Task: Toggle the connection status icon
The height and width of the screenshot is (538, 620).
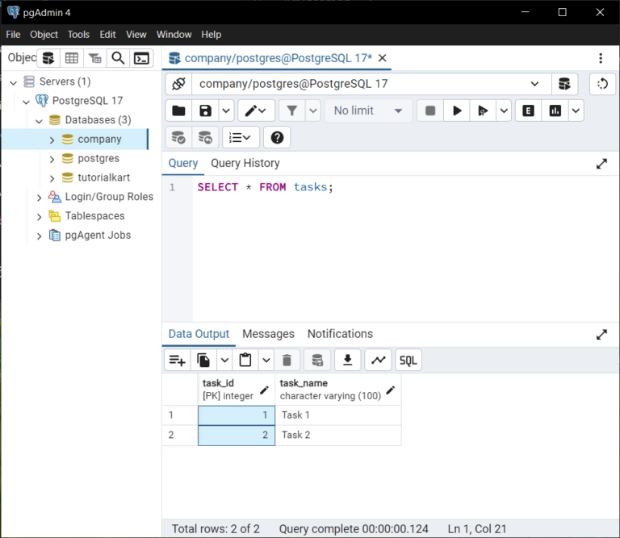Action: pos(179,84)
